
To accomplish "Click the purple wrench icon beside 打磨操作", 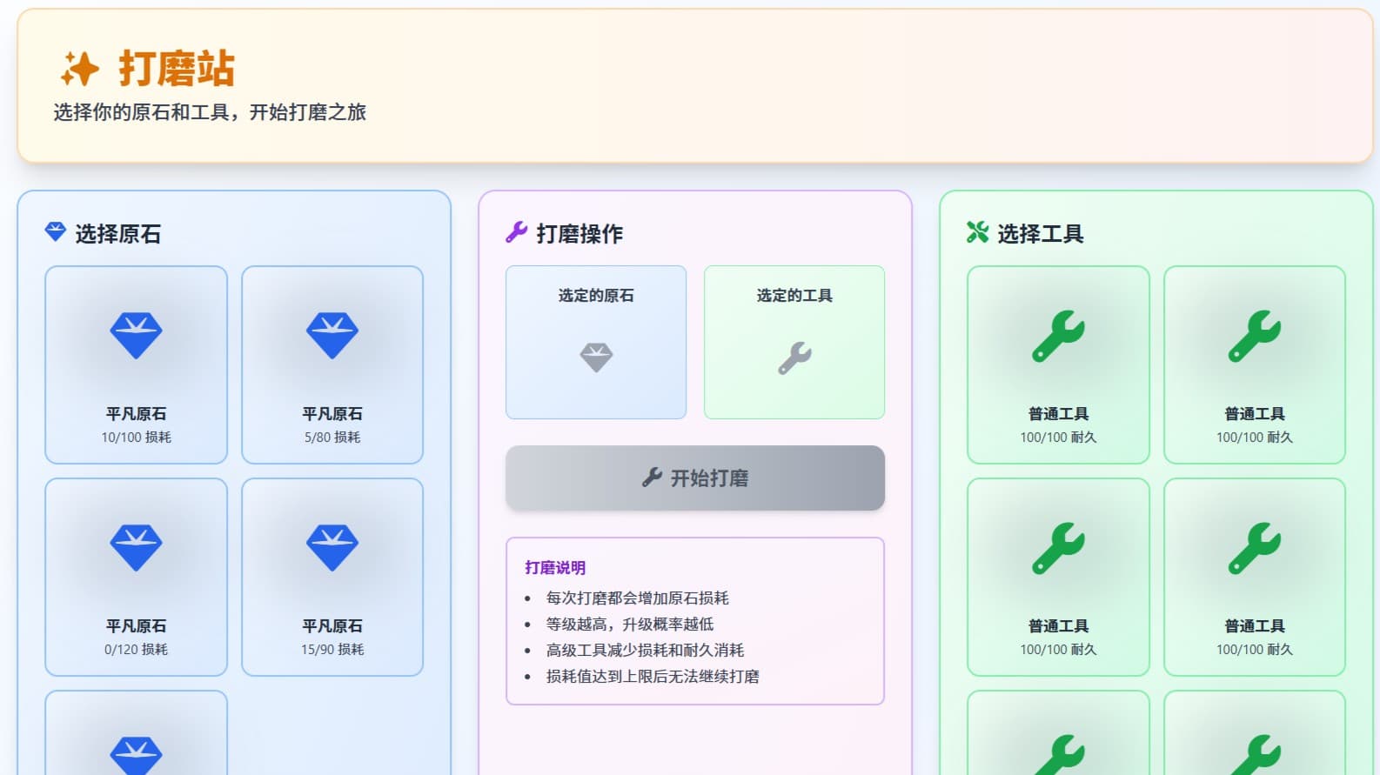I will pos(516,232).
